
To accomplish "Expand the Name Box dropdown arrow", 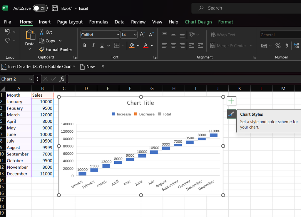I will [31, 79].
